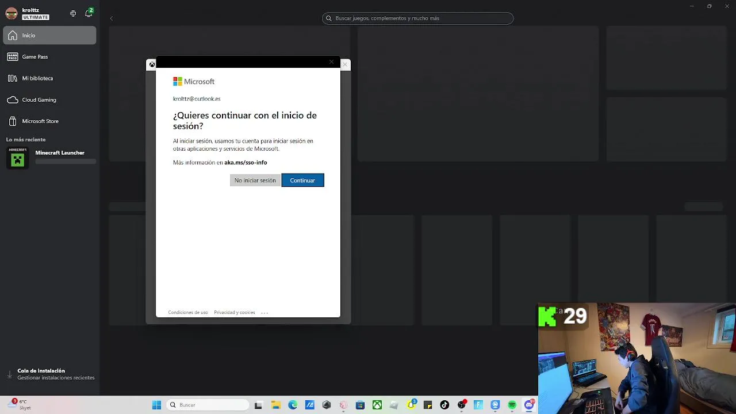
Task: Open Discord from the taskbar
Action: pyautogui.click(x=529, y=405)
